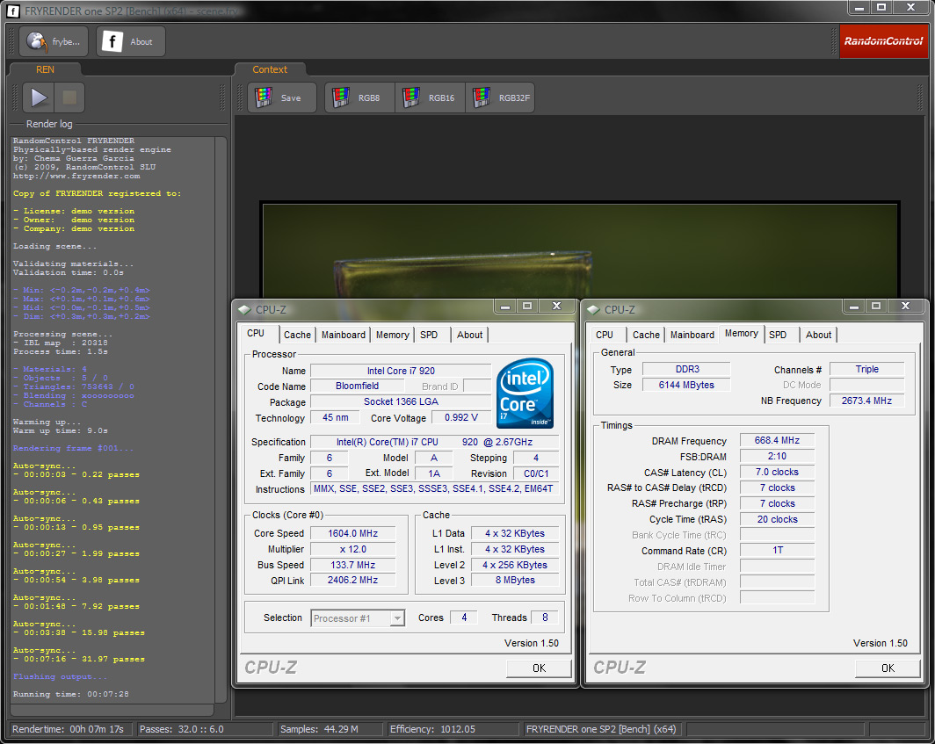Start rendering with the play button
Viewport: 935px width, 744px height.
pos(39,98)
